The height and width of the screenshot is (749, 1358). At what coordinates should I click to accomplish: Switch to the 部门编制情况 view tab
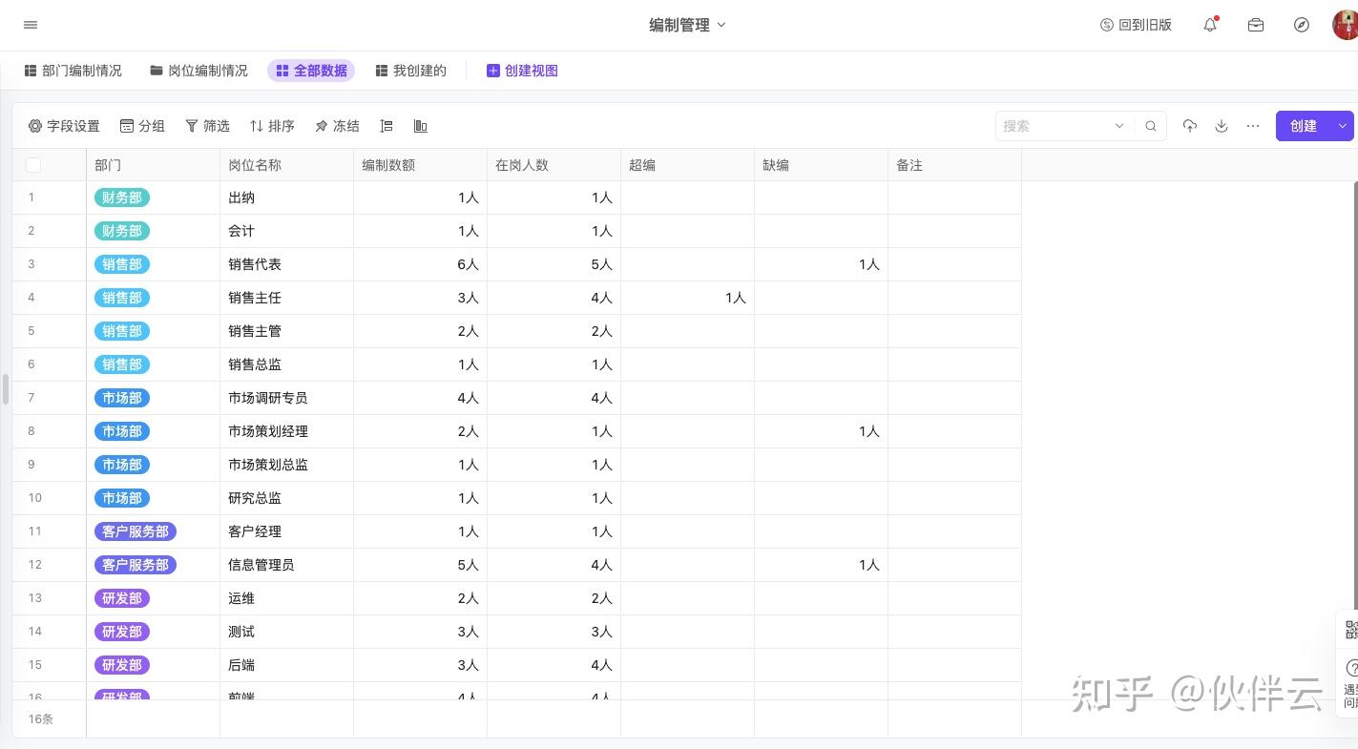[73, 71]
